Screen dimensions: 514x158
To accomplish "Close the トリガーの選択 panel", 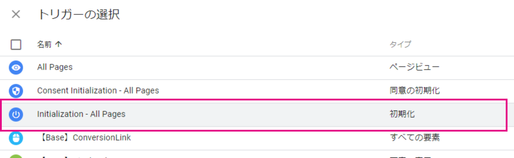I will click(x=16, y=14).
